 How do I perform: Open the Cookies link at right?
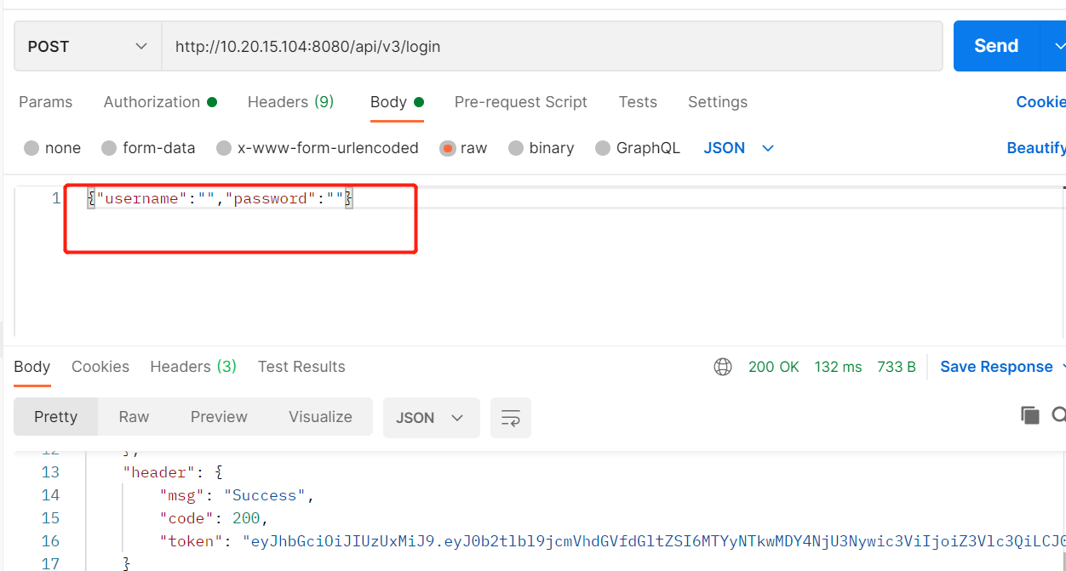tap(1040, 102)
